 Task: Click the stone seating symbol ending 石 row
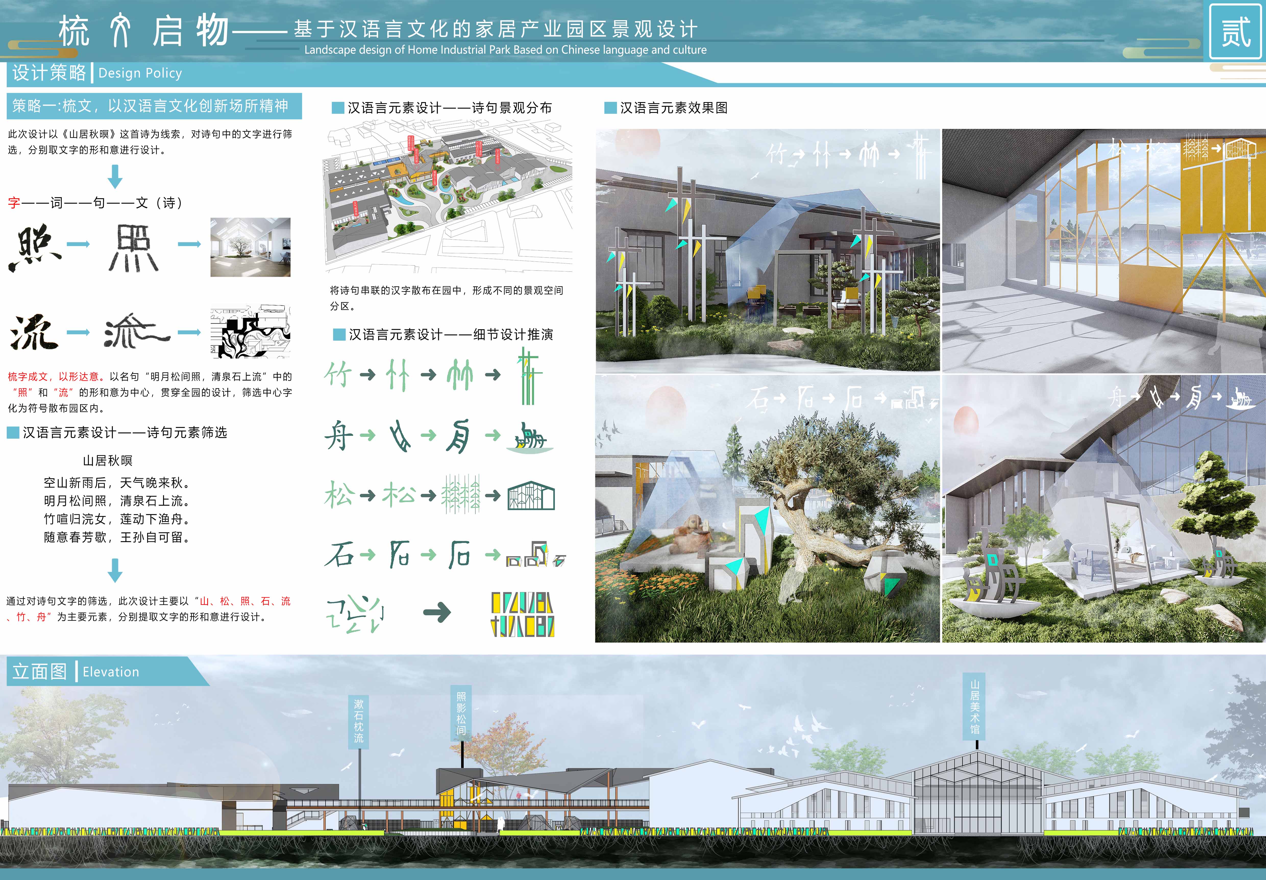(536, 554)
